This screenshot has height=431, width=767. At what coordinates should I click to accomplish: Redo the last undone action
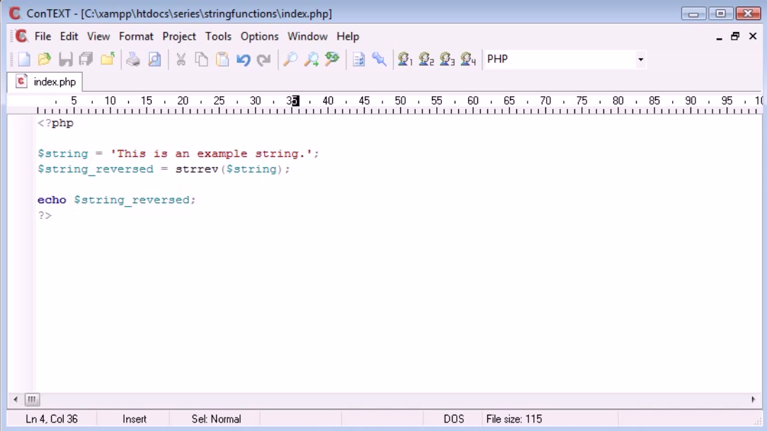coord(263,59)
